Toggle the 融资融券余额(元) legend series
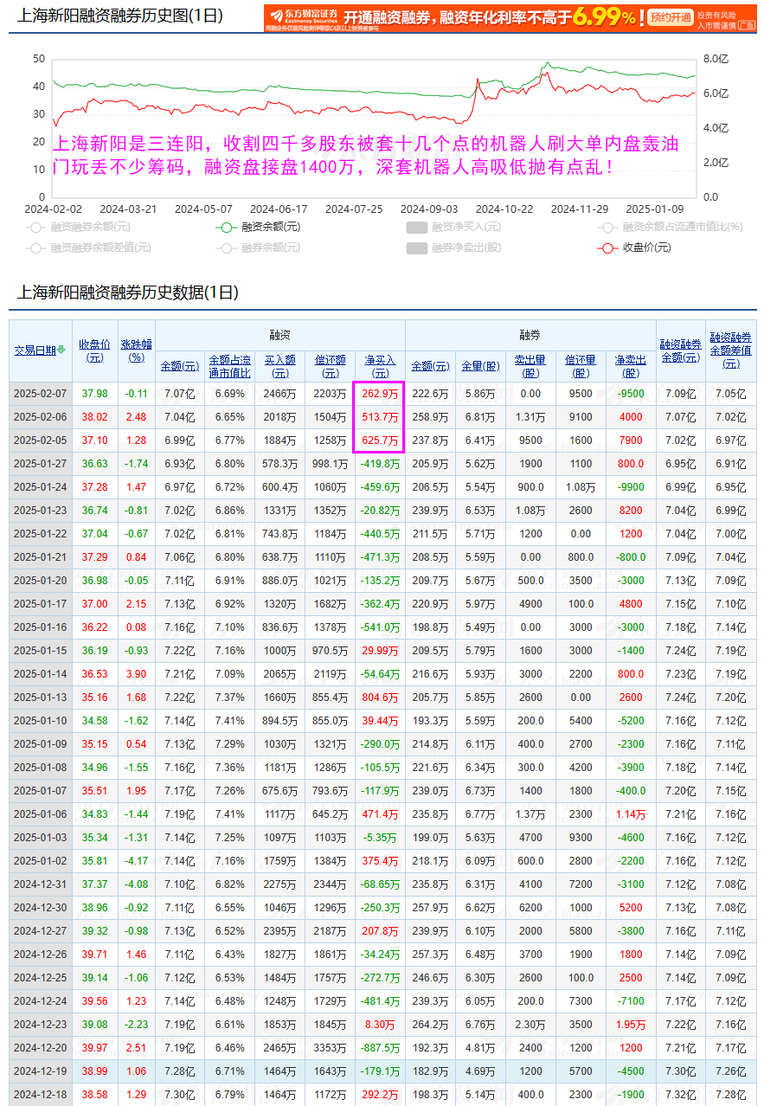Image resolution: width=764 pixels, height=1106 pixels. click(x=77, y=228)
